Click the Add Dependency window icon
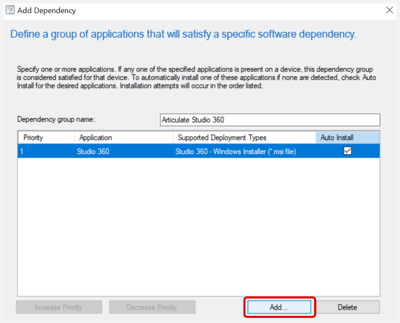Image resolution: width=400 pixels, height=323 pixels. (10, 10)
